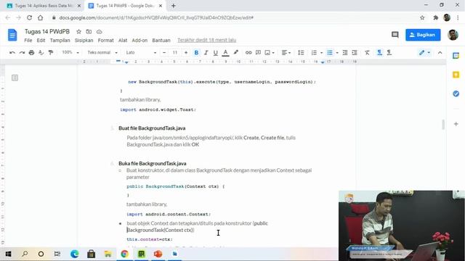This screenshot has width=465, height=261.
Task: Open the Calendar side panel icon
Action: point(456,56)
